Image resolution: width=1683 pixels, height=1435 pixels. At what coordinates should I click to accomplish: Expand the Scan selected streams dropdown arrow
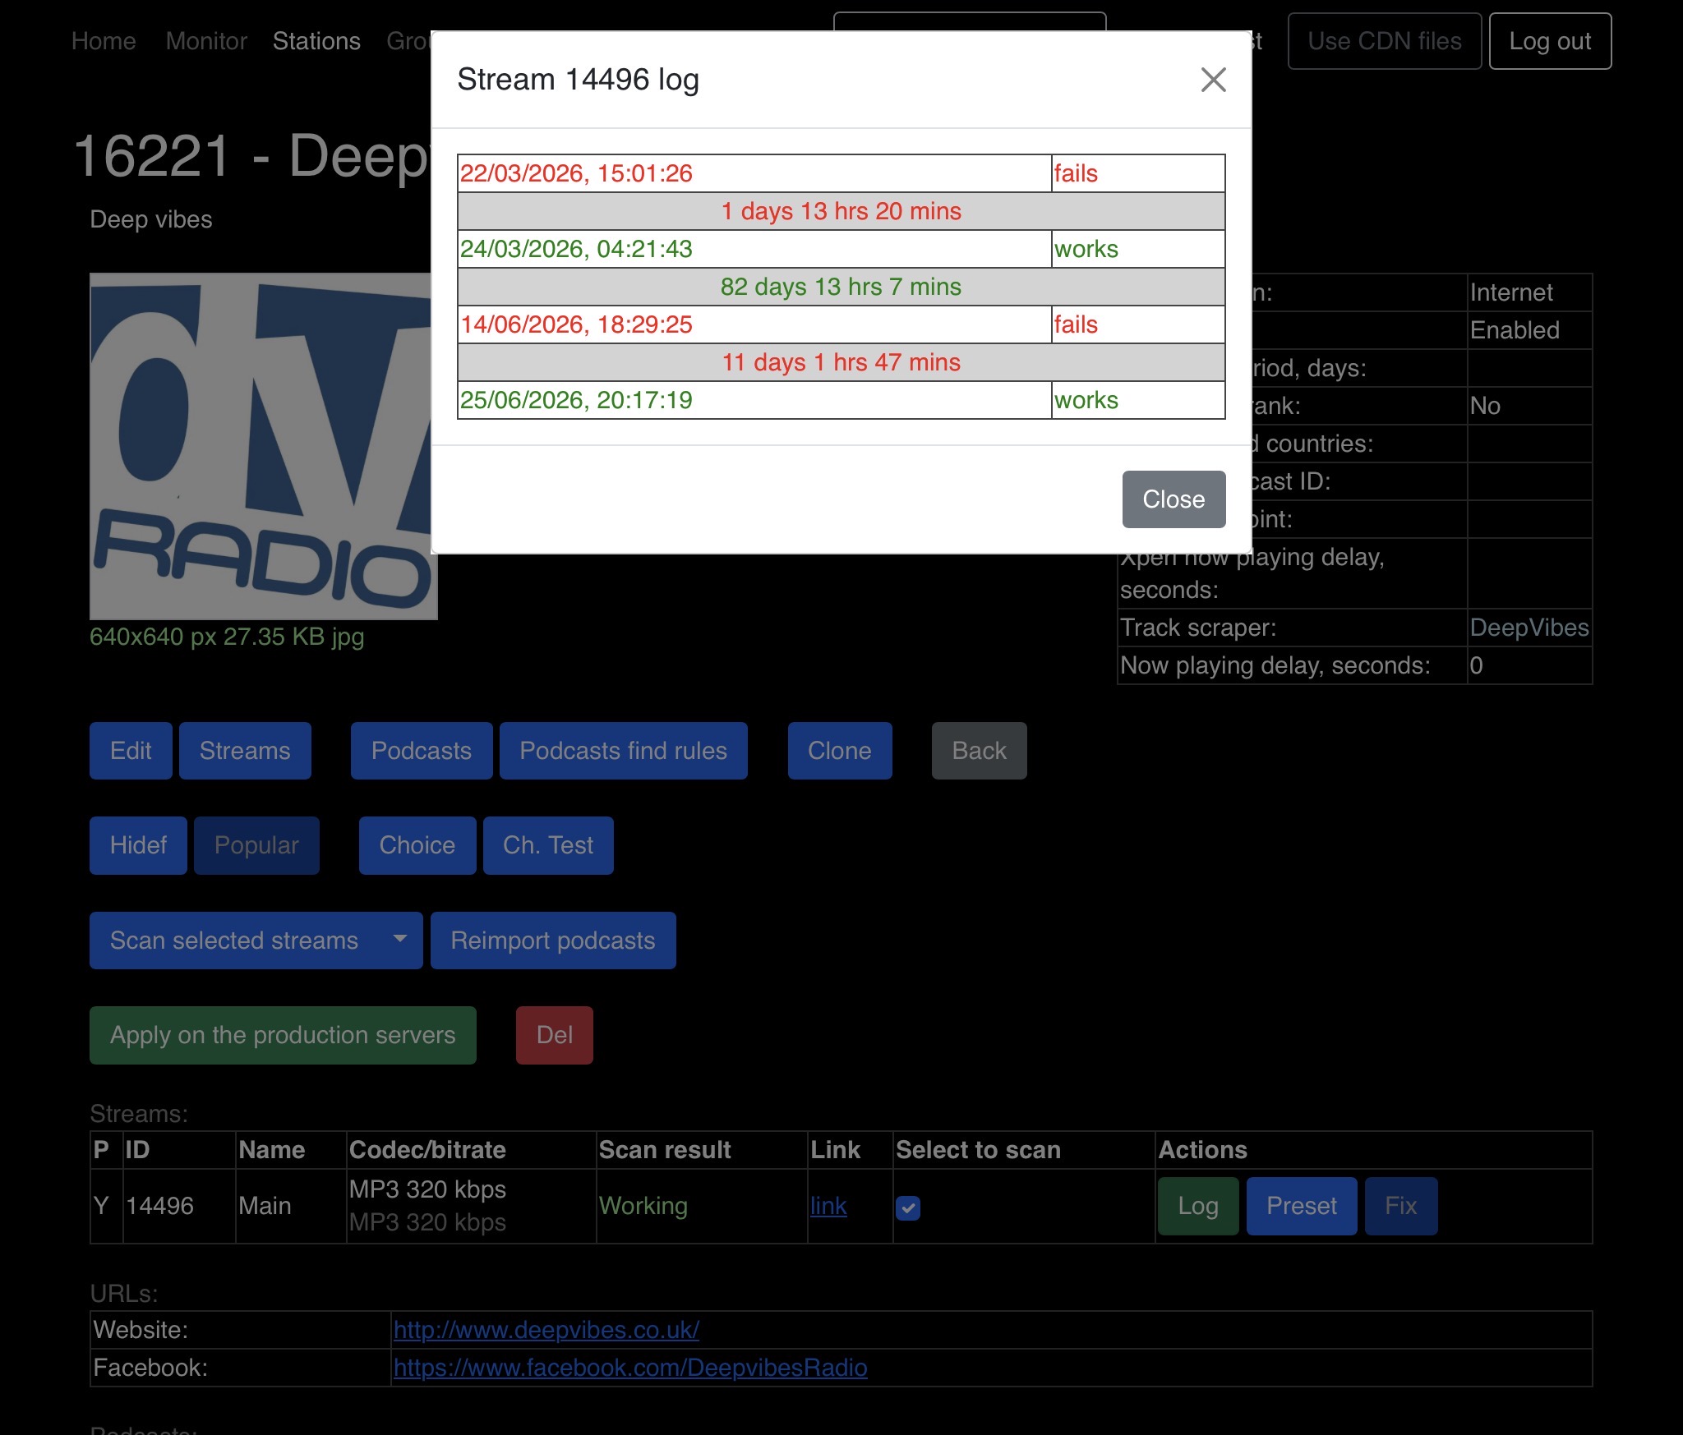[x=400, y=941]
